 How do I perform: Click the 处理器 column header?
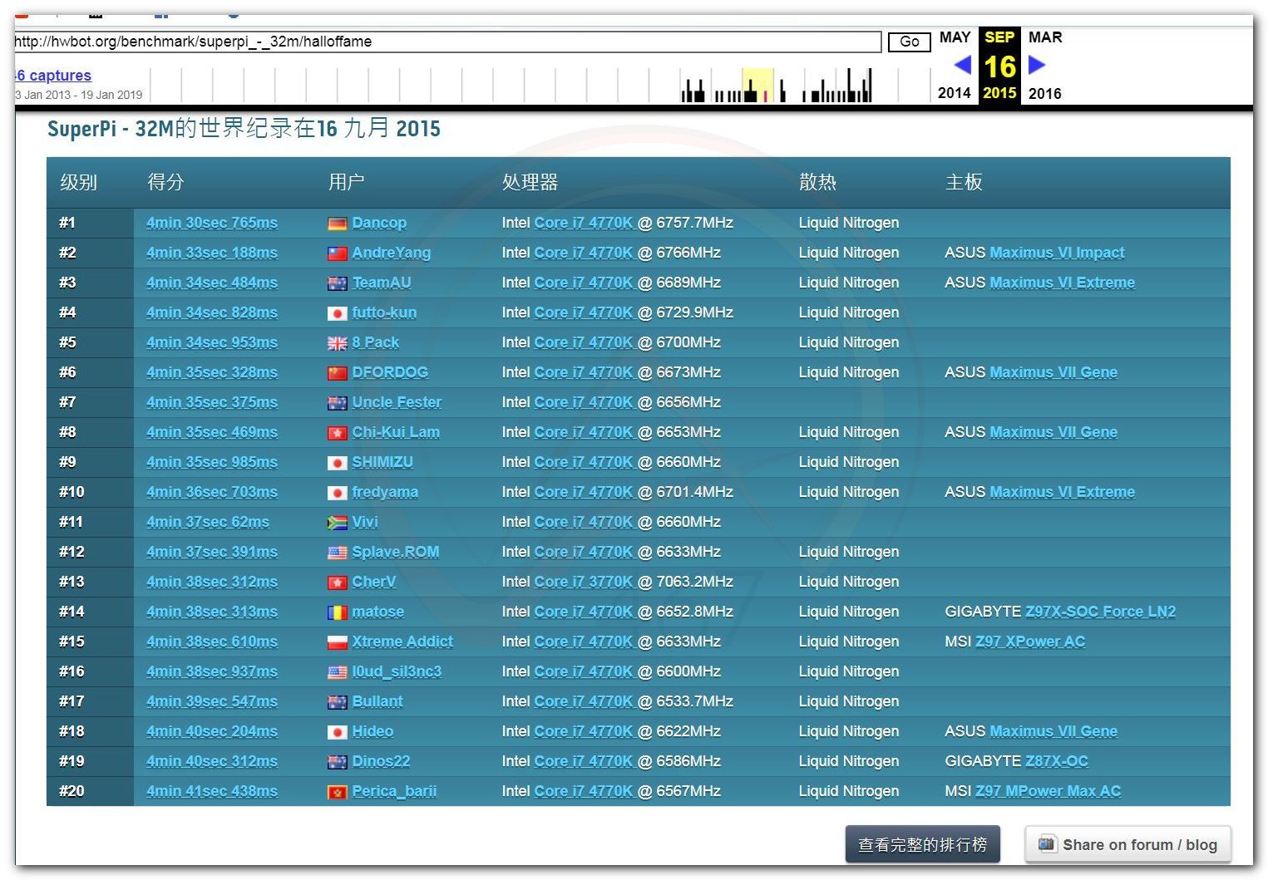[x=530, y=182]
